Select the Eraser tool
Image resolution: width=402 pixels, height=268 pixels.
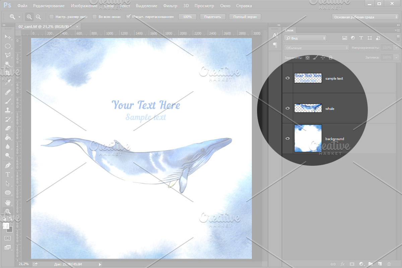click(8, 128)
